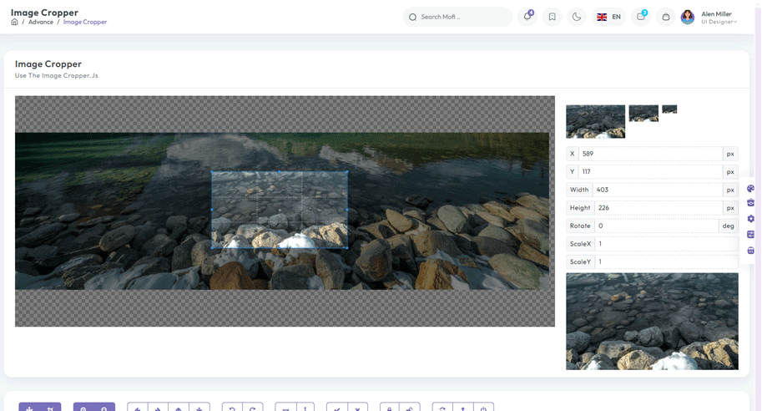Go to Advance in the breadcrumb

[41, 22]
